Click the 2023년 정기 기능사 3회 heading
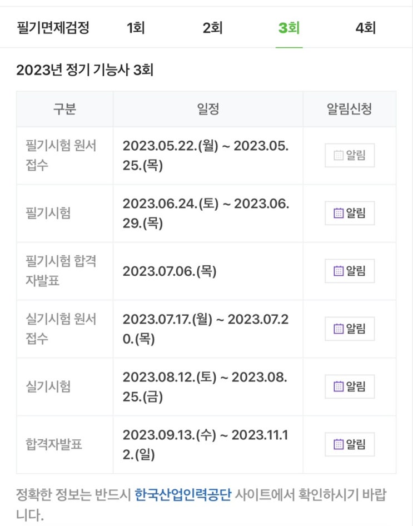This screenshot has width=413, height=526. pos(85,70)
